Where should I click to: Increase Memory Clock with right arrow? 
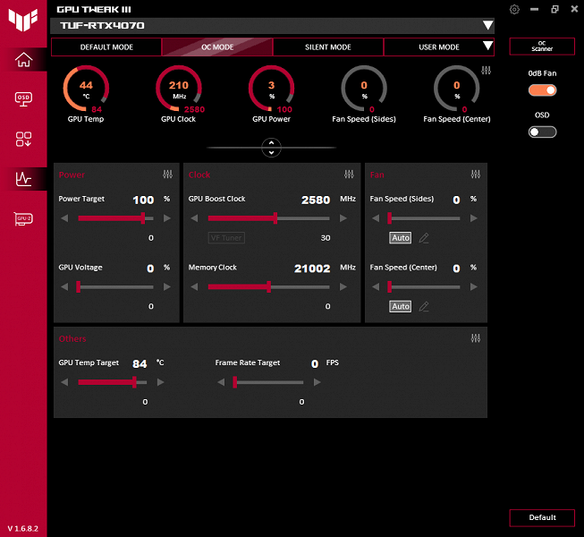tap(343, 286)
